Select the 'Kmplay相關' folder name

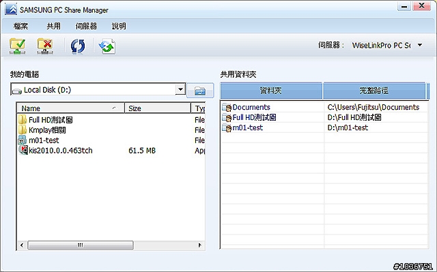[47, 130]
